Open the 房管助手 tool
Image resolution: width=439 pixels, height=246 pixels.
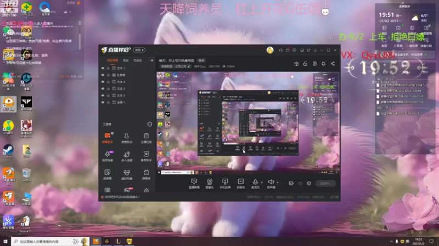(127, 138)
